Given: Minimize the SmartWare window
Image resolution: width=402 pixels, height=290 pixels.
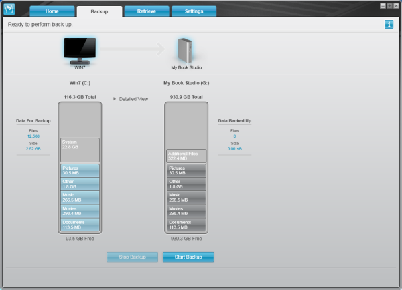Looking at the screenshot, I should click(383, 5).
